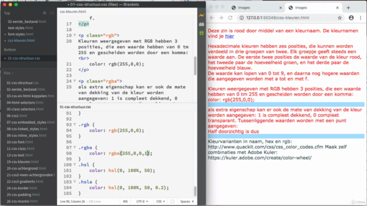Collapse the p class rgba block on line 24

click(x=75, y=81)
